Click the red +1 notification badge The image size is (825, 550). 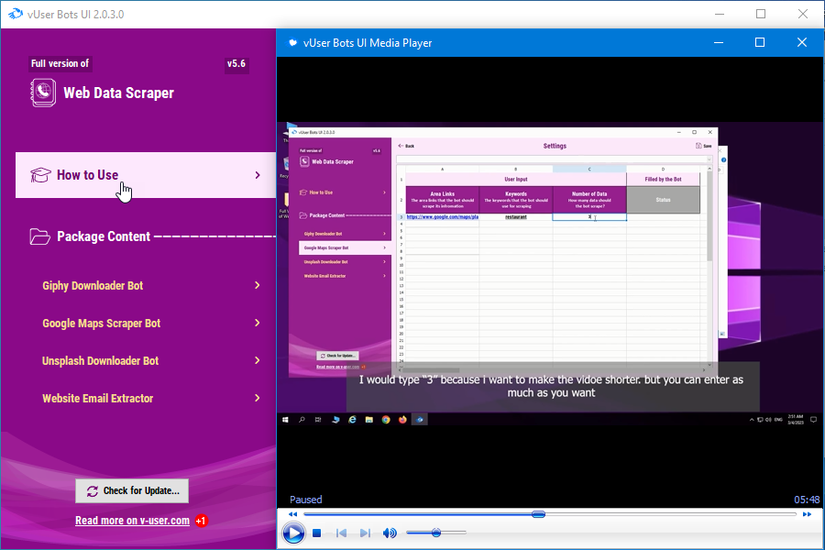click(x=202, y=521)
